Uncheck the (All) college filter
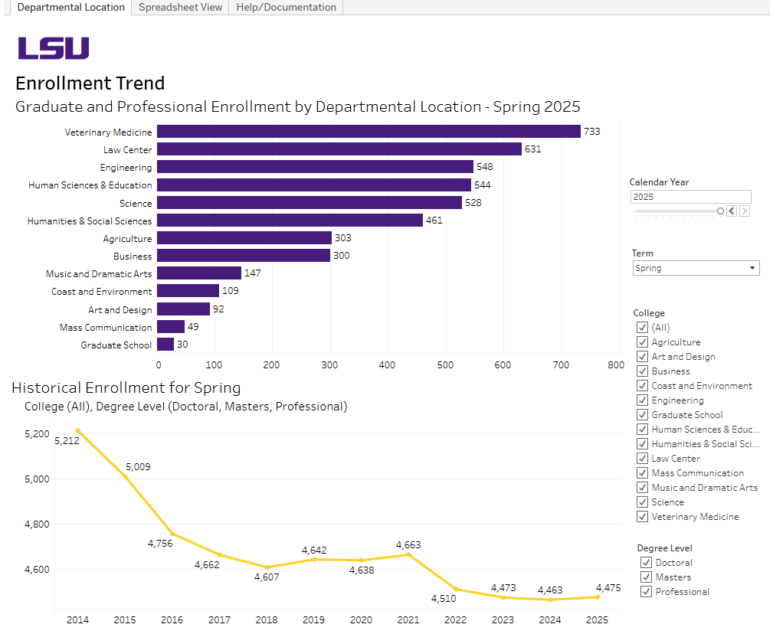This screenshot has height=634, width=773. [x=642, y=327]
